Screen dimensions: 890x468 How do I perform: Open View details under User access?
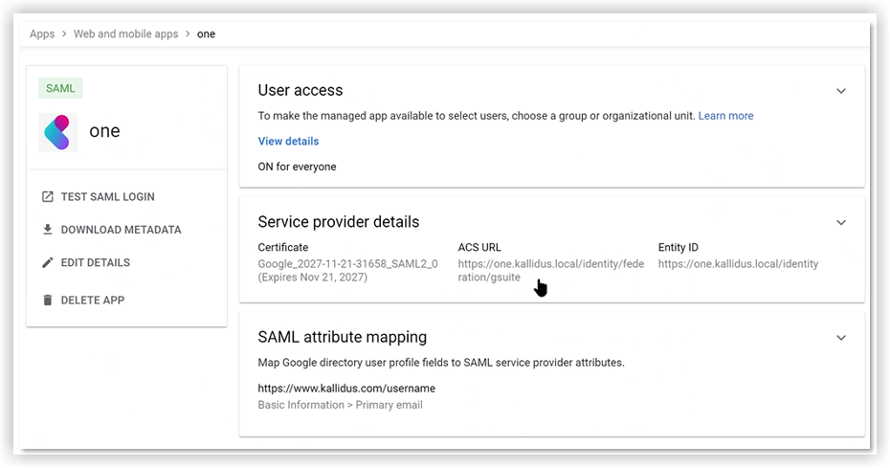[288, 141]
